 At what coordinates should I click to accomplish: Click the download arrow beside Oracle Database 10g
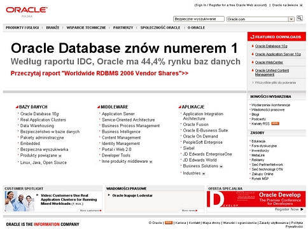(253, 46)
